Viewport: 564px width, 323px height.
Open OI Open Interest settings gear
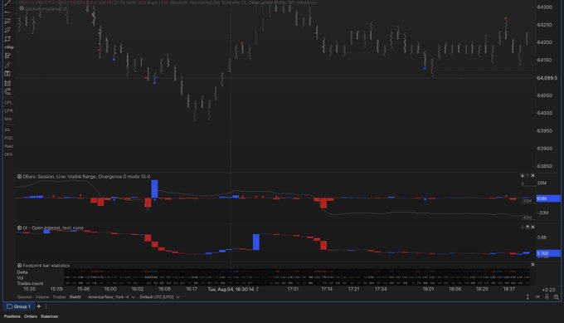[19, 228]
